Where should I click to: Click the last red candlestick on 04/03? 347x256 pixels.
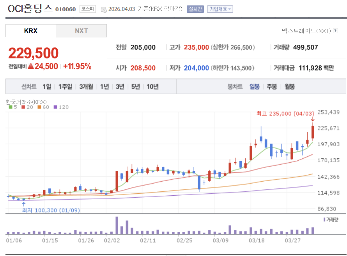coord(313,132)
